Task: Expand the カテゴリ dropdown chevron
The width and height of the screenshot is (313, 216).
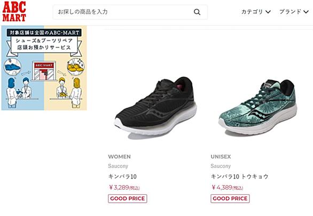Action: click(x=268, y=12)
